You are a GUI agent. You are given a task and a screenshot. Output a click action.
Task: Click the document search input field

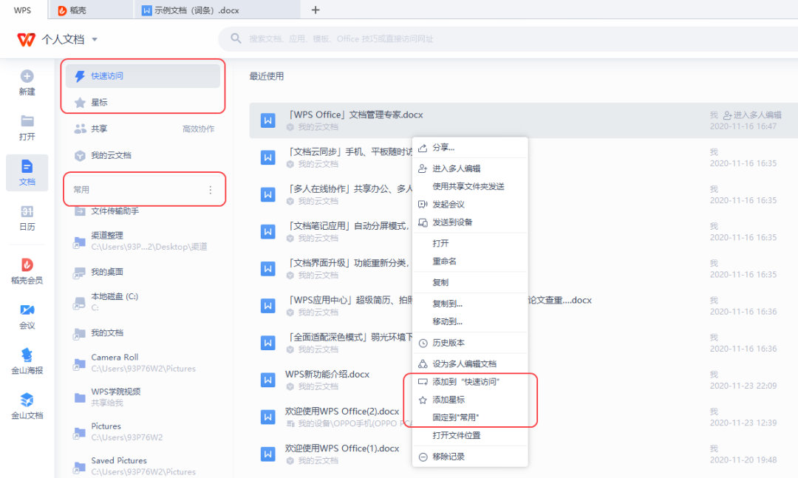[509, 38]
